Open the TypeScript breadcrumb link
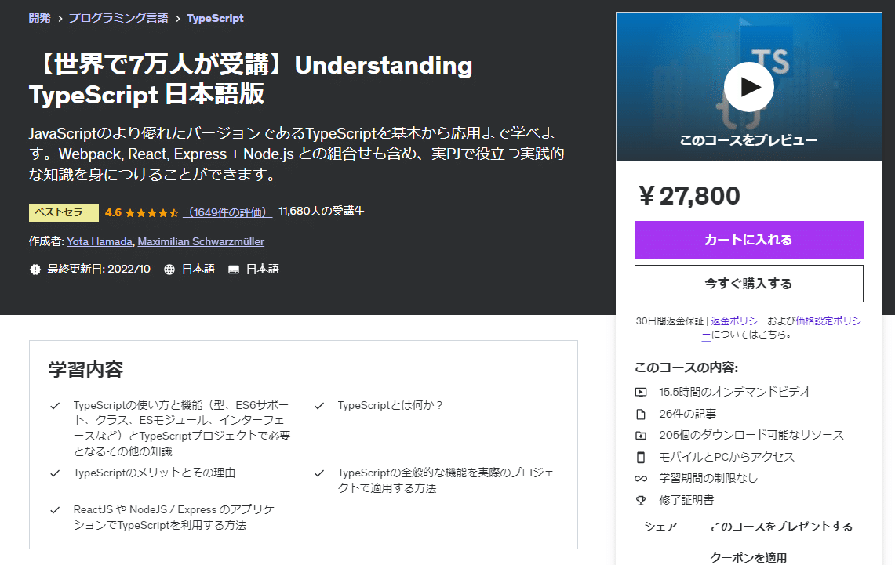The height and width of the screenshot is (565, 895). pyautogui.click(x=215, y=18)
